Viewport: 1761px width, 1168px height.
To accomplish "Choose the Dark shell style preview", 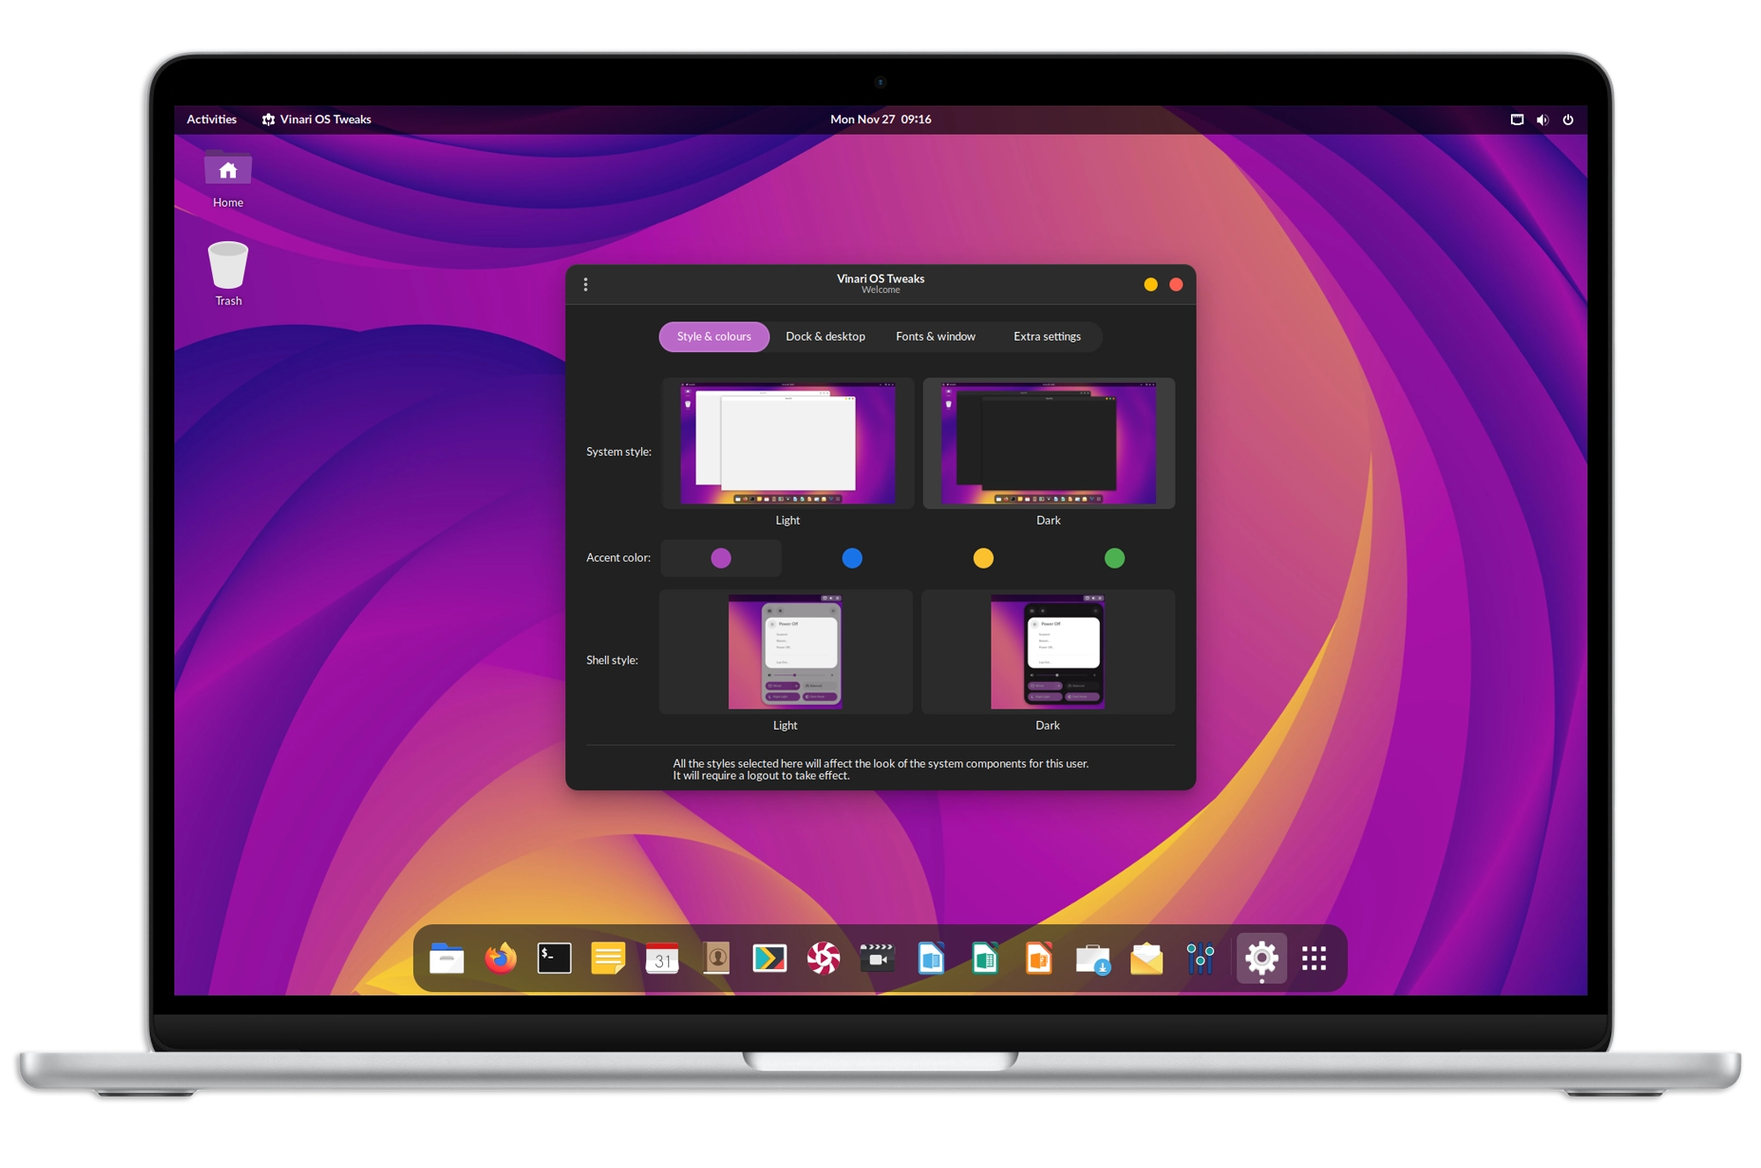I will point(1048,652).
